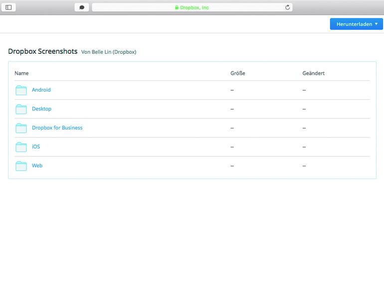The image size is (384, 288).
Task: Click the green lock icon in address bar
Action: (177, 7)
